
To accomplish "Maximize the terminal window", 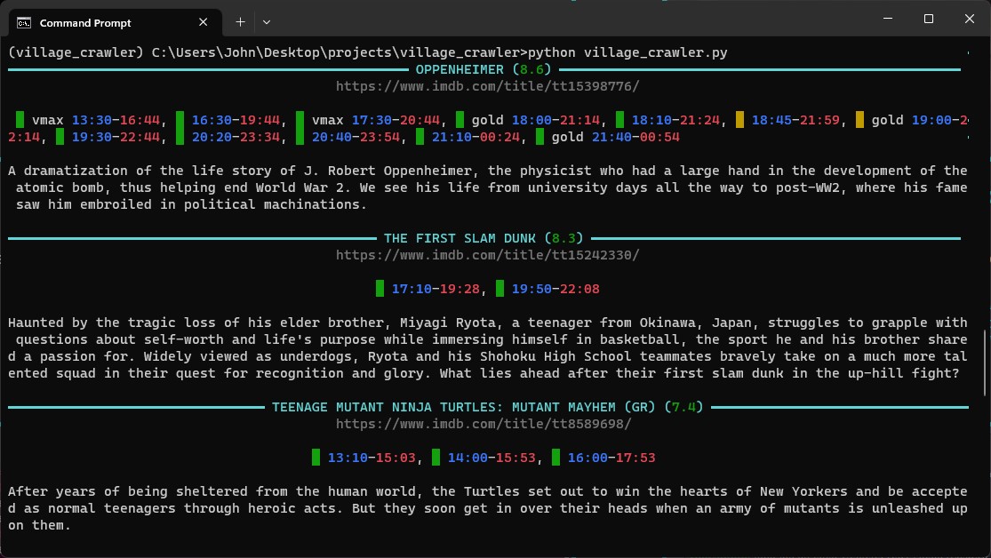I will pos(929,19).
